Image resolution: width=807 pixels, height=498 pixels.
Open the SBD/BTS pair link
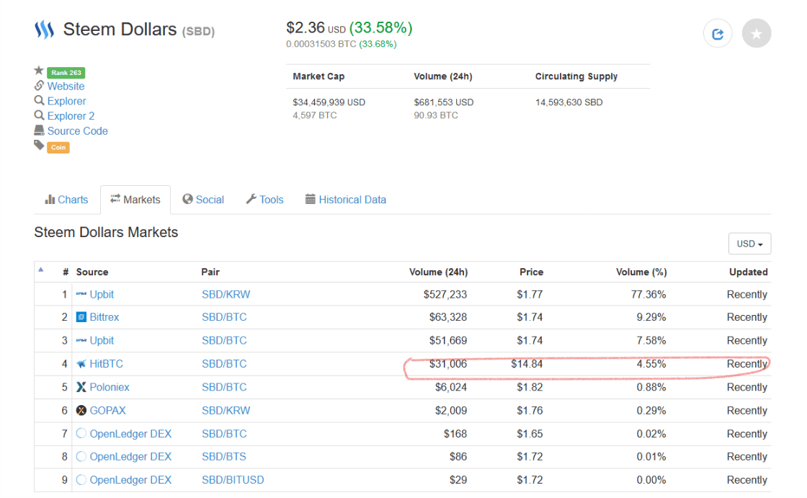224,457
